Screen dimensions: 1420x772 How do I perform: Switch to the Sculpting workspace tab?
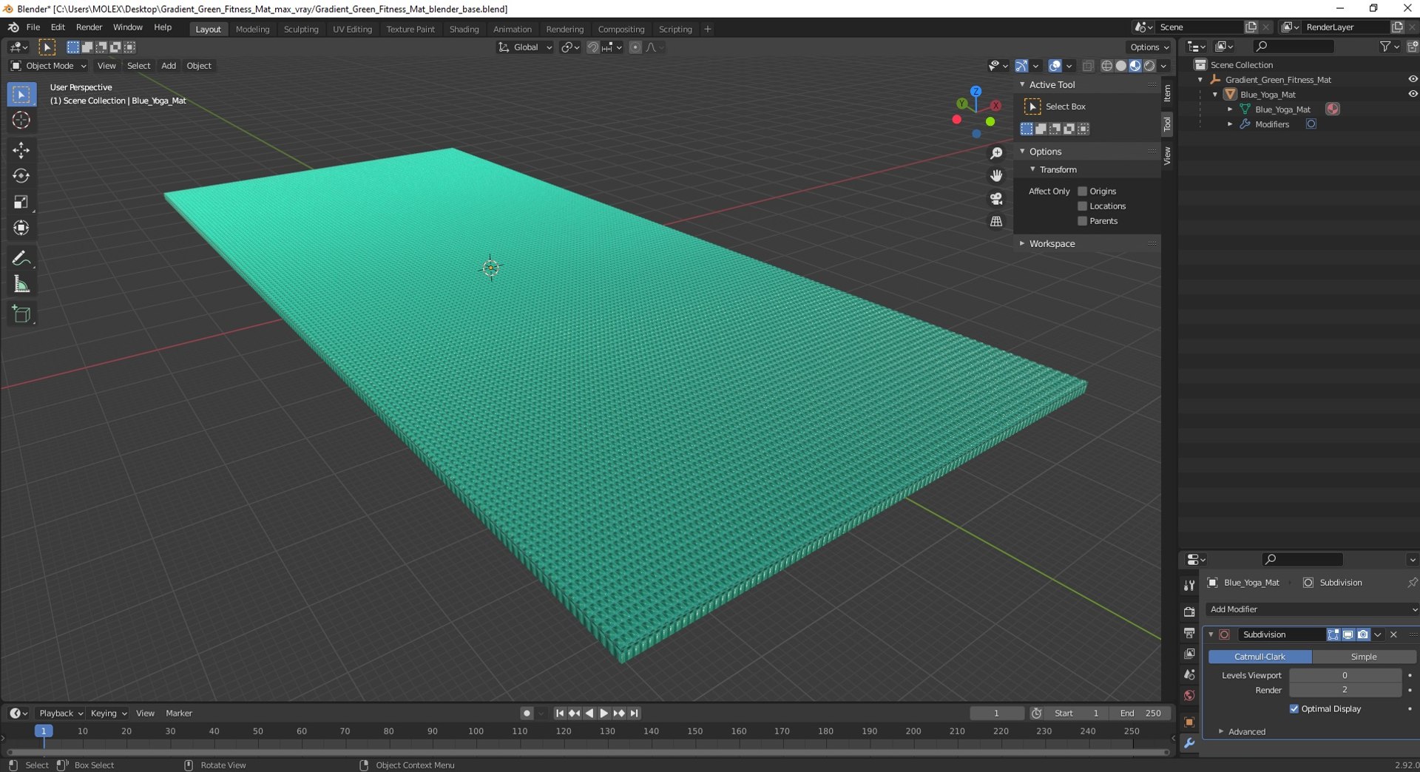click(301, 30)
